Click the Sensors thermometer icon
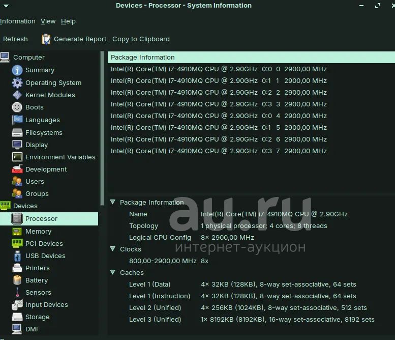Viewport: 395px width, 340px height. (x=17, y=292)
